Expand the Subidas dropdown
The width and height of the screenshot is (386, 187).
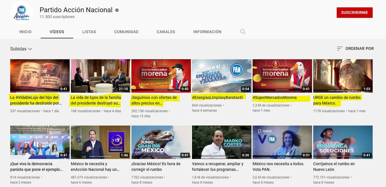(21, 49)
